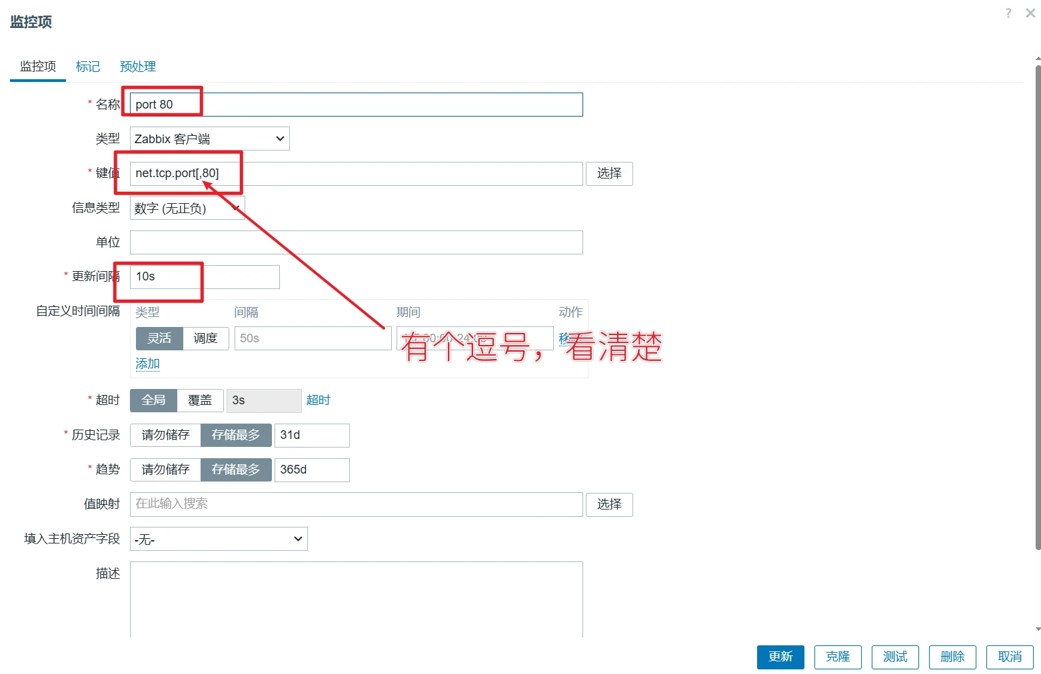Image resolution: width=1041 pixels, height=674 pixels.
Task: Choose 请勿储存 for 历史记录
Action: point(165,435)
